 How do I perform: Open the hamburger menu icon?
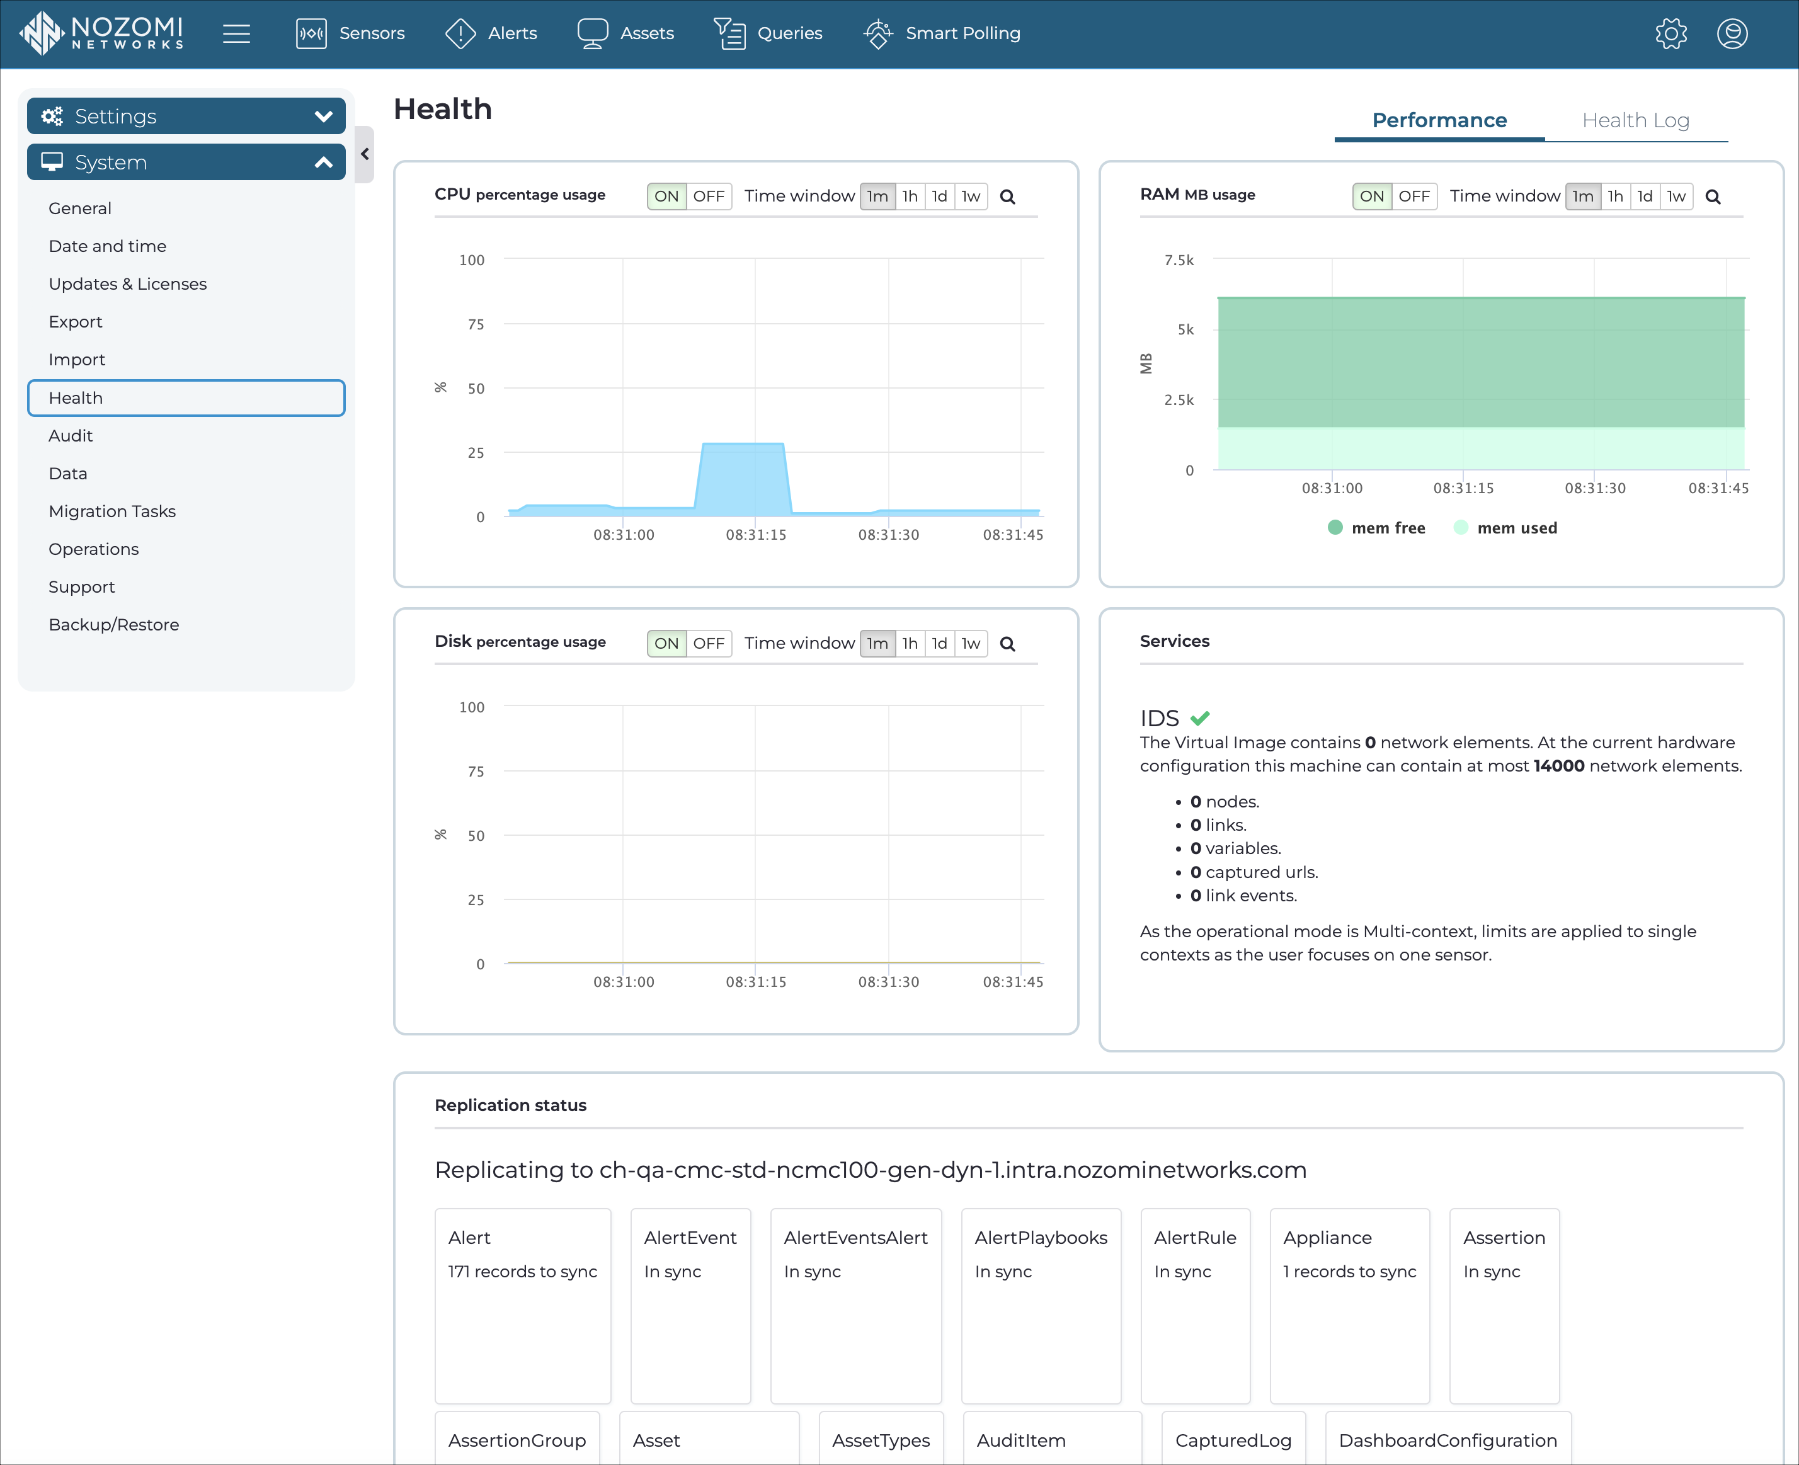point(236,34)
